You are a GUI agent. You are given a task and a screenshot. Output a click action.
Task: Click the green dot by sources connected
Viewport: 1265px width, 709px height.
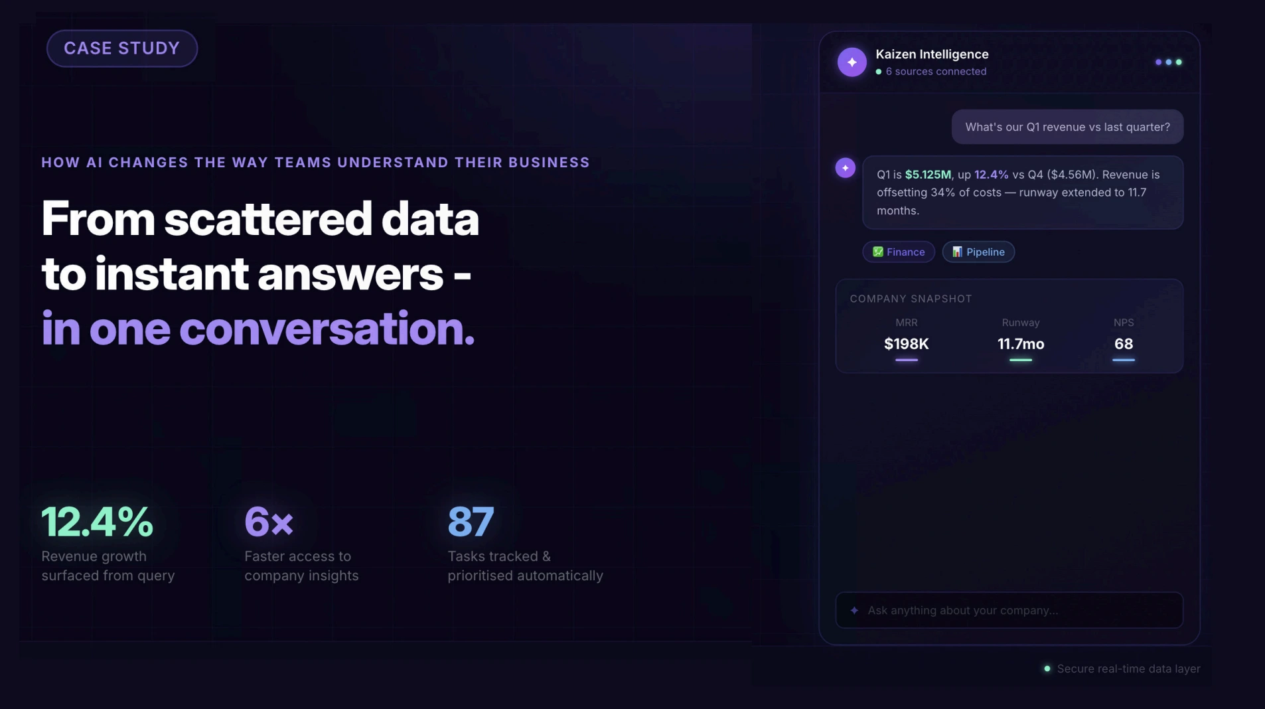point(879,72)
